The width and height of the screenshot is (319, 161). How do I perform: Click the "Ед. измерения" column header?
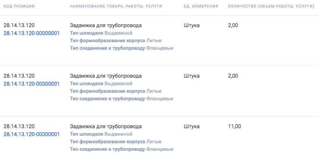[x=201, y=6]
